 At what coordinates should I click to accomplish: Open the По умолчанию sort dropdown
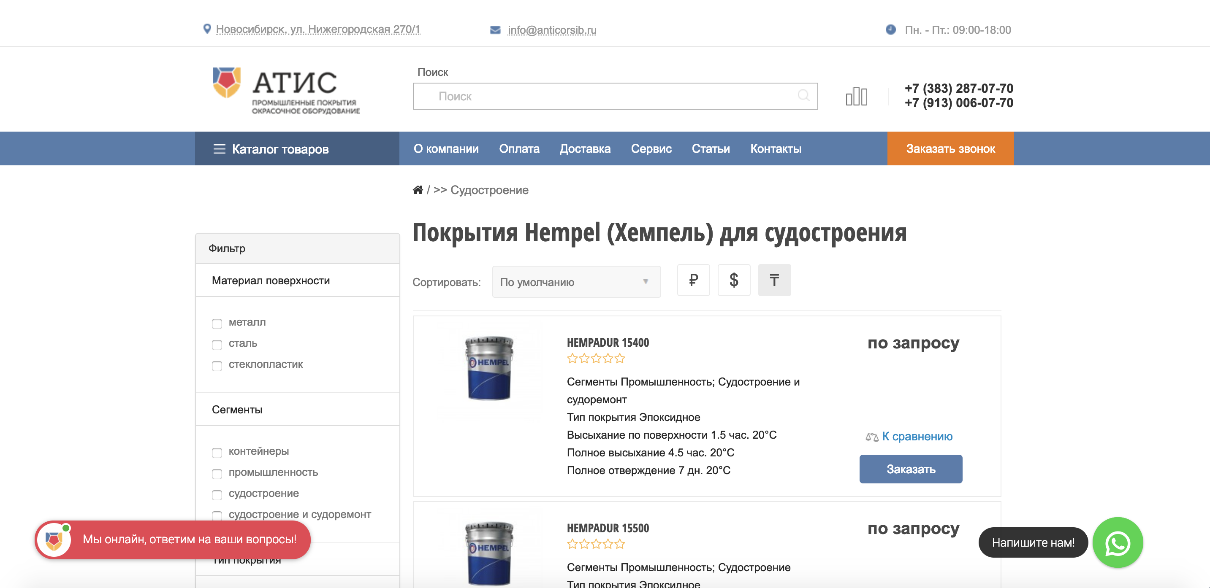[576, 282]
